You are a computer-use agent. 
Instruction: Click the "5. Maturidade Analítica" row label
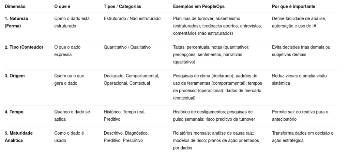coord(19,137)
